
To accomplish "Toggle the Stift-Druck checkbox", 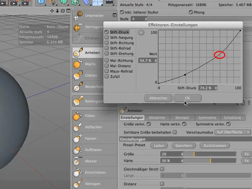I will click(x=106, y=32).
